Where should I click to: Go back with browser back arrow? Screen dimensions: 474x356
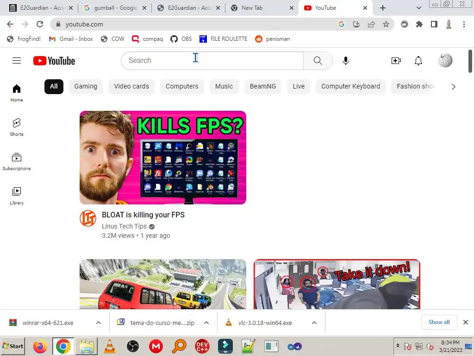coord(10,24)
